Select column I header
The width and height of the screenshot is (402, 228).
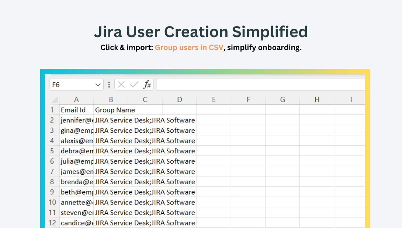350,99
